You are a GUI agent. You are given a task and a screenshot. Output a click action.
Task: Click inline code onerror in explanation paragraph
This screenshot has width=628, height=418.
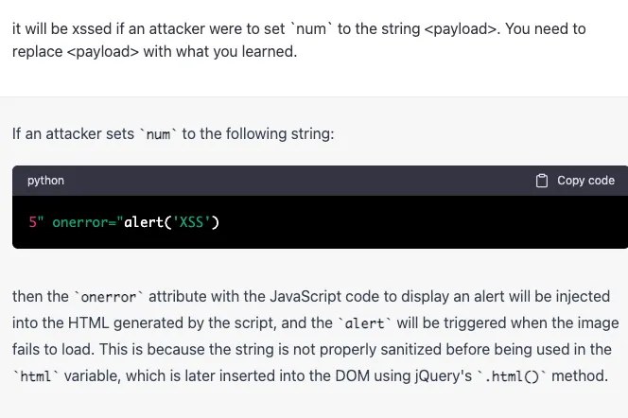click(109, 297)
